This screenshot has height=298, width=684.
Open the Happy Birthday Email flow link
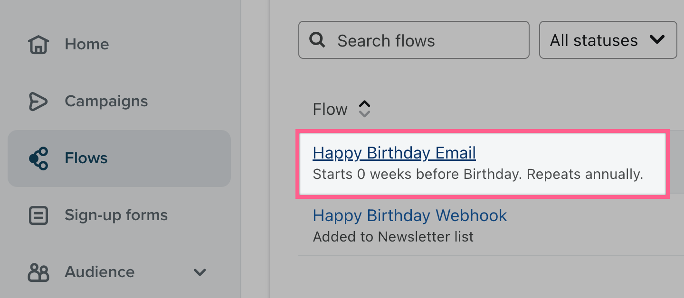[394, 153]
